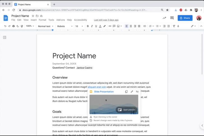This screenshot has width=204, height=136.
Task: Open the Accessibility menu
Action: 80,20
